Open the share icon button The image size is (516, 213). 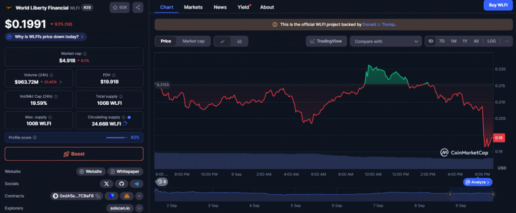coord(138,8)
